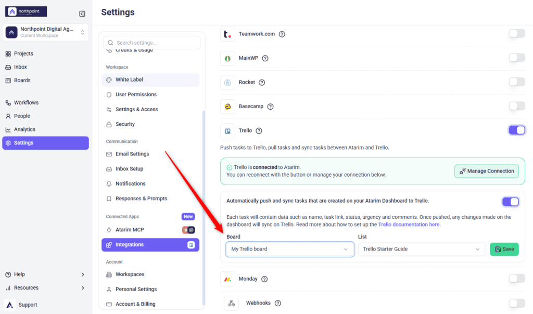The image size is (533, 314).
Task: Open the List dropdown Trello Starter Guide
Action: pyautogui.click(x=422, y=249)
